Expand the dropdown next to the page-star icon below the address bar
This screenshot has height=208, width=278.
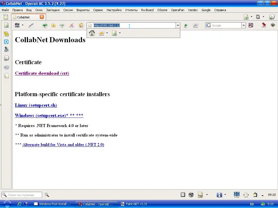coord(120,33)
